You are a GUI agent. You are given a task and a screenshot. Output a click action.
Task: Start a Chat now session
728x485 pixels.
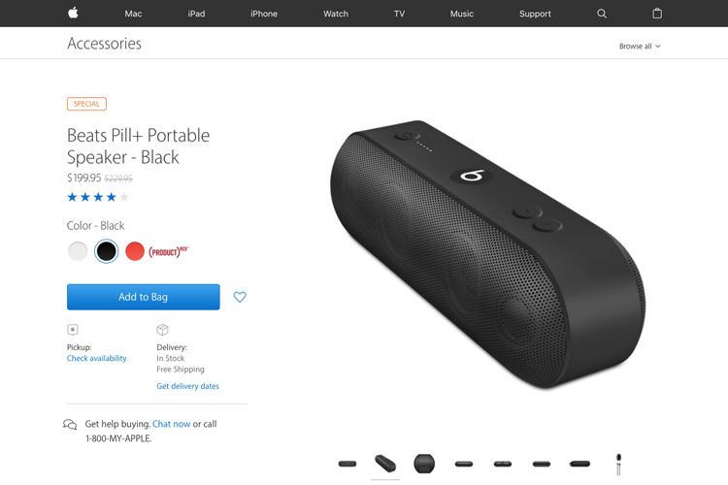(x=171, y=424)
